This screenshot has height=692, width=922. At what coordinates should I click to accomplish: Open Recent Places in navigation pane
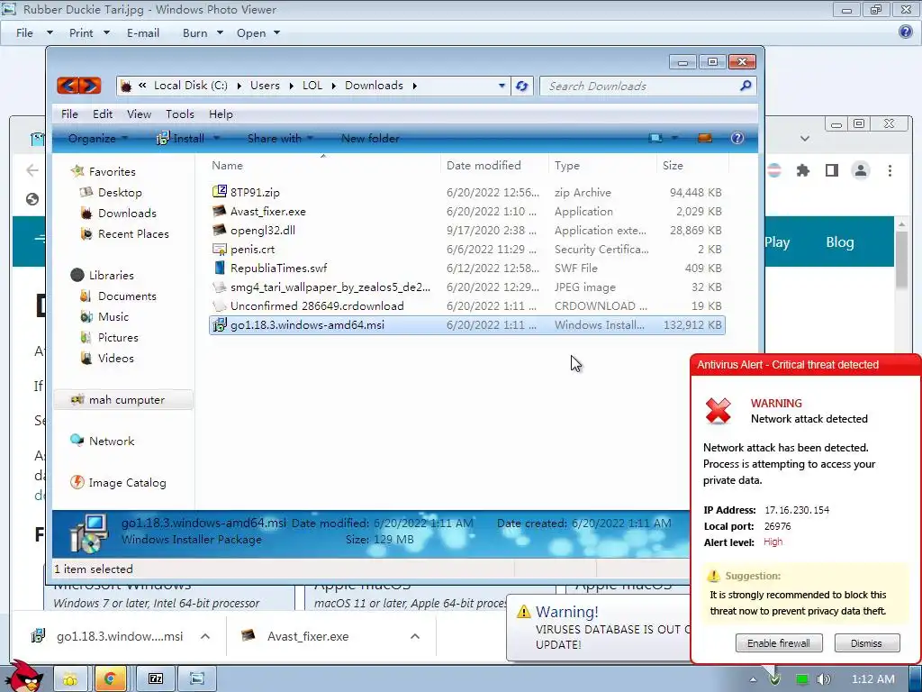pos(133,233)
